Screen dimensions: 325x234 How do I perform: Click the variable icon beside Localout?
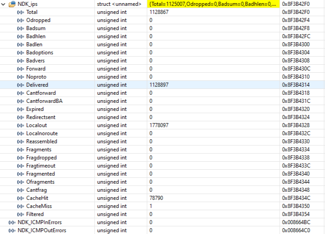[x=21, y=126]
